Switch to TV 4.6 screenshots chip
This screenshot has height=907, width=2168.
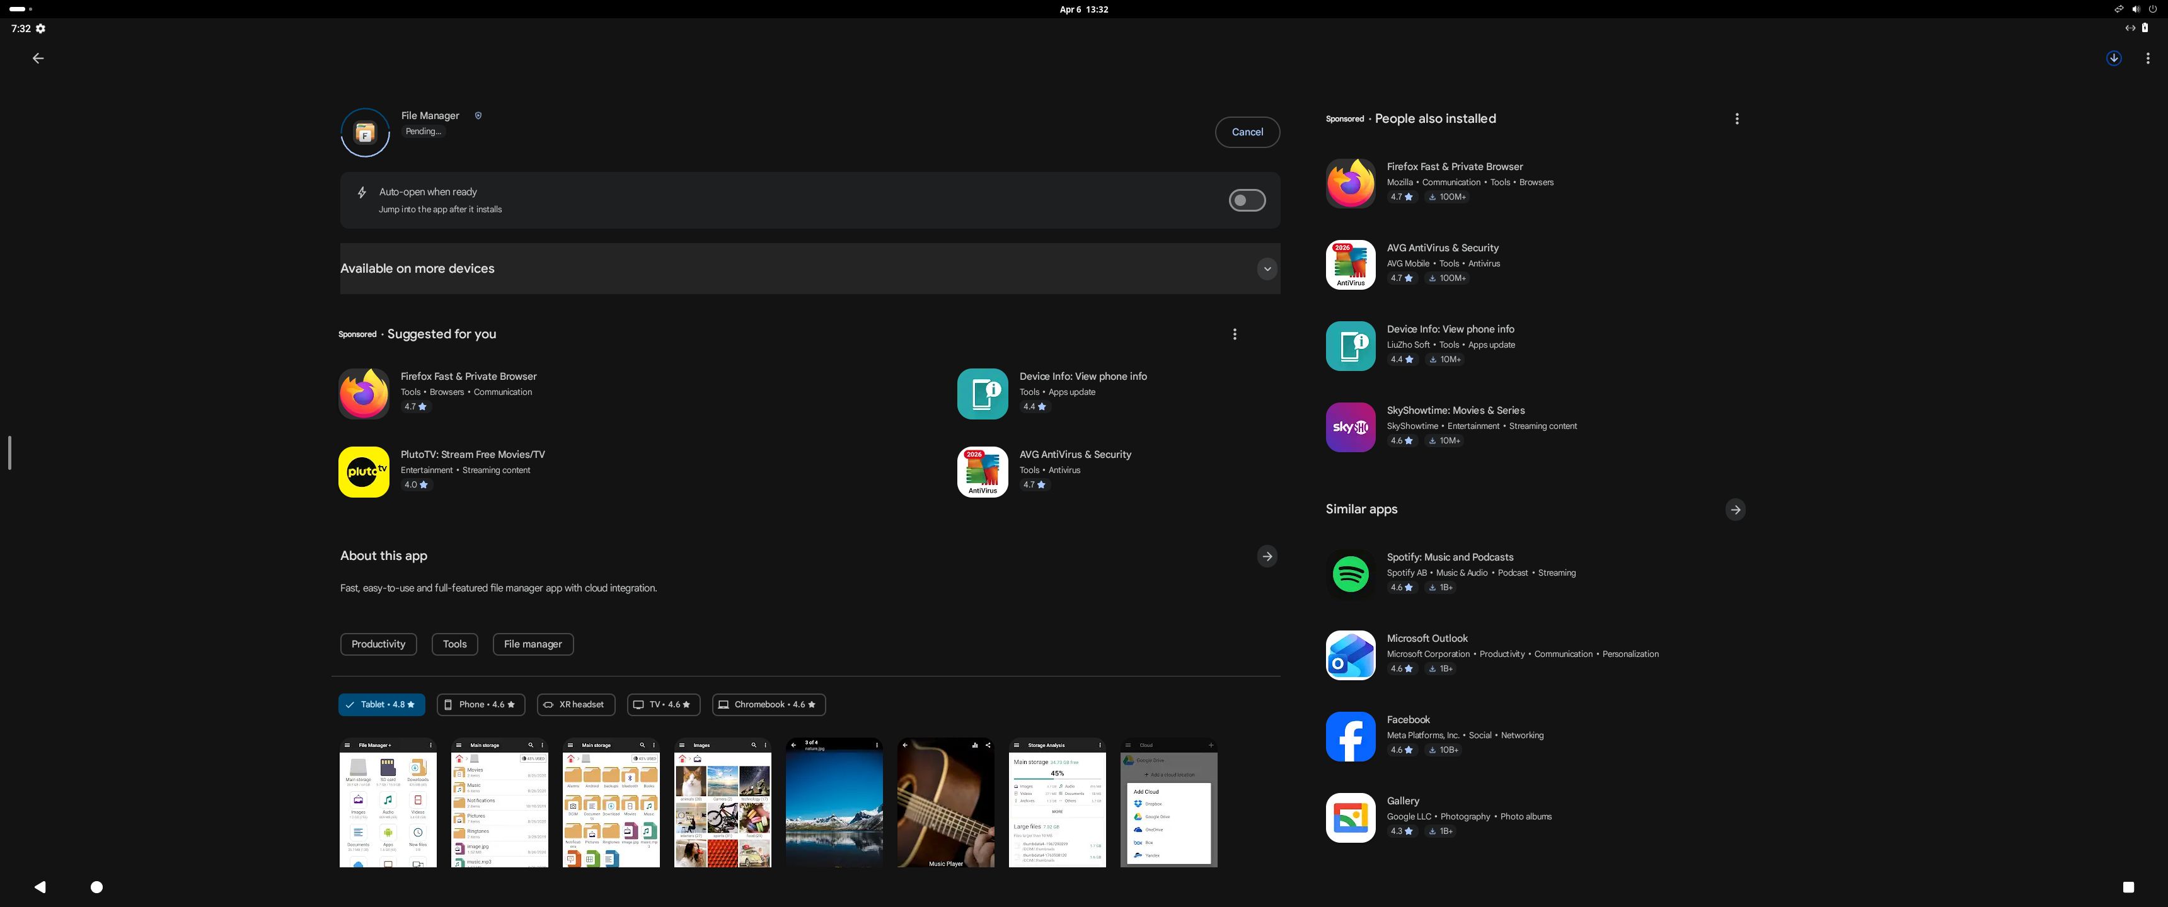coord(663,704)
